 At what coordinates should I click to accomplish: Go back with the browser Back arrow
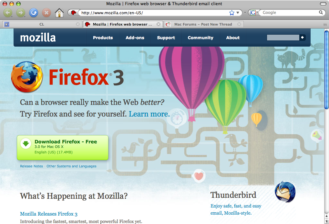(x=8, y=13)
